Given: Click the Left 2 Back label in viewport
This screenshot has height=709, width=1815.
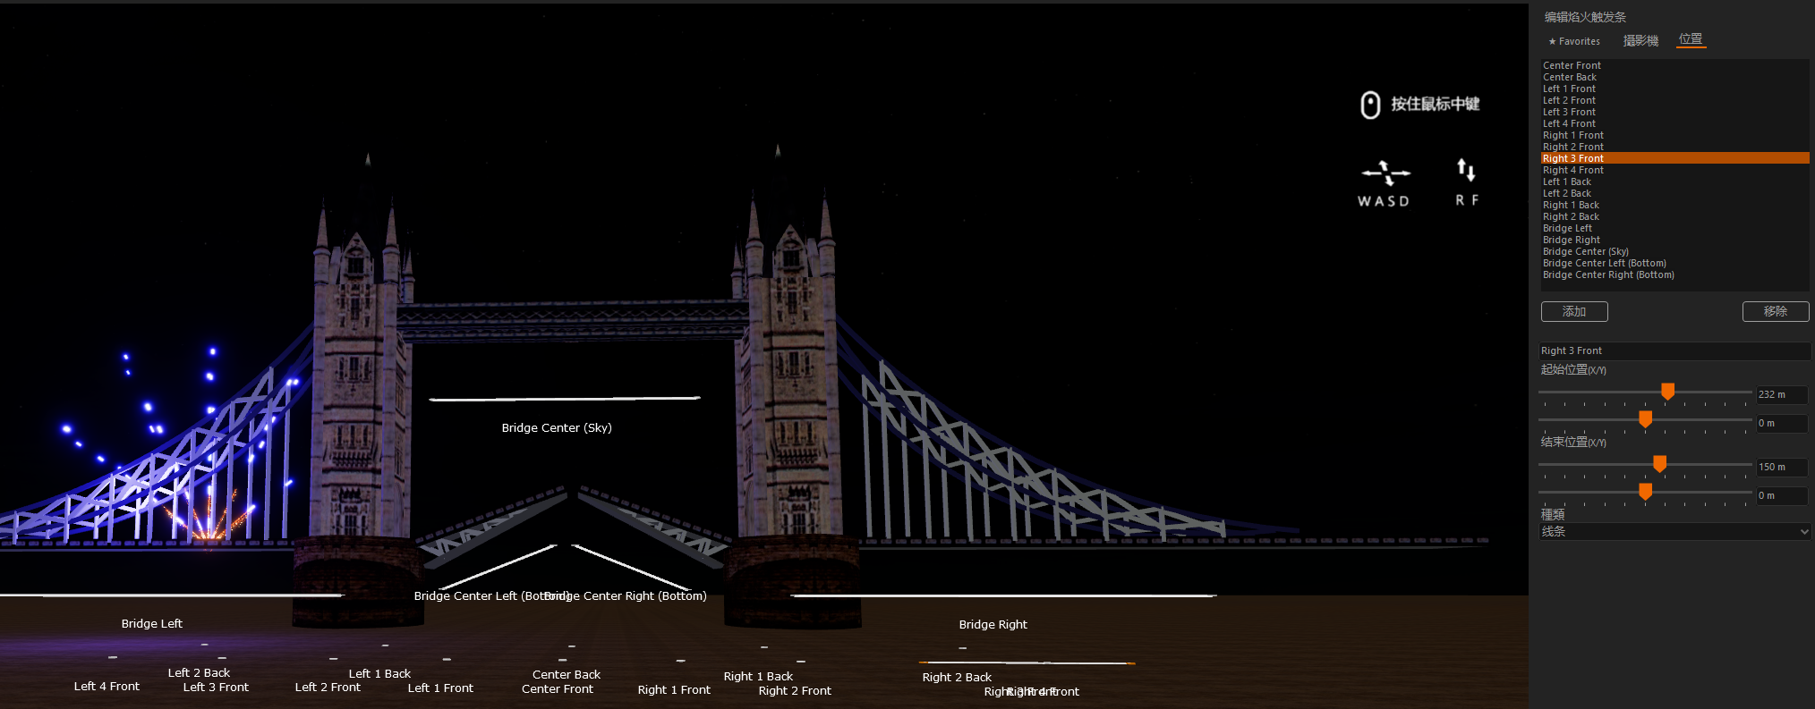Looking at the screenshot, I should (199, 672).
